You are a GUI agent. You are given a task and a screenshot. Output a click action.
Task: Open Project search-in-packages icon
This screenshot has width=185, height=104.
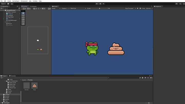[x=140, y=78]
